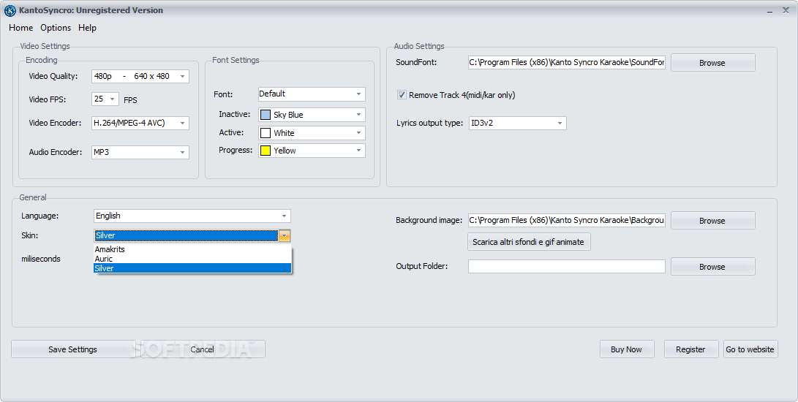Click the Buy Now button

tap(627, 349)
